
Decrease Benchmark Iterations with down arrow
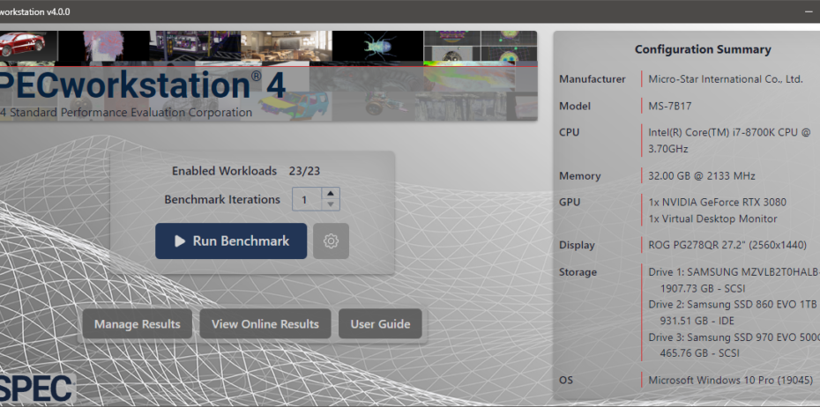(330, 204)
